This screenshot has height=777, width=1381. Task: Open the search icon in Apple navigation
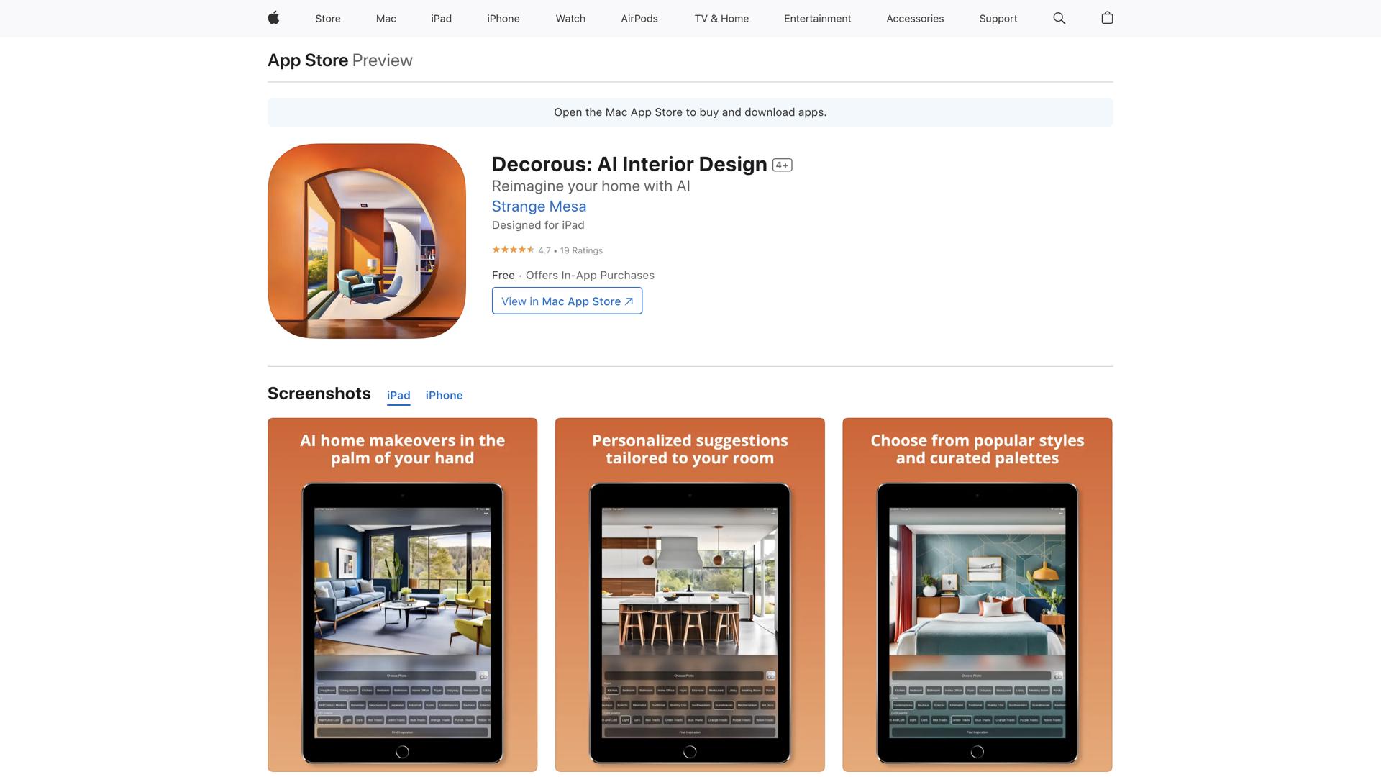click(1058, 18)
